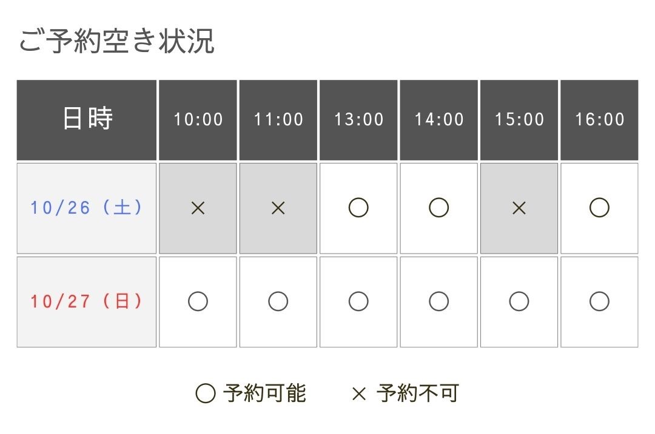Select the 10/27 (日) date row header

point(87,302)
